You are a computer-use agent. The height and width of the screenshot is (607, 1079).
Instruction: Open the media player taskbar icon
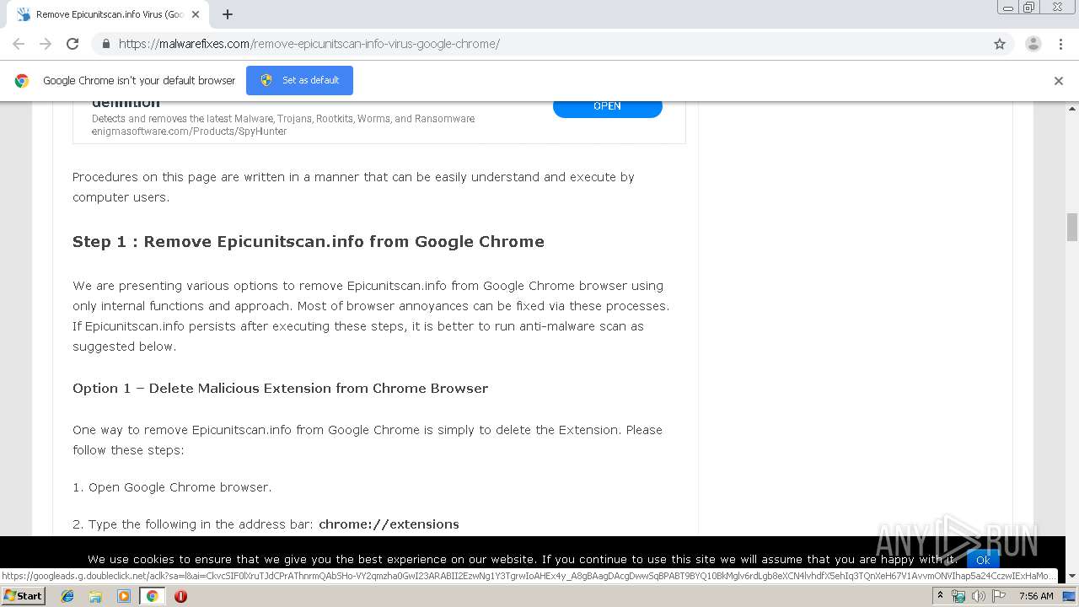pos(123,596)
